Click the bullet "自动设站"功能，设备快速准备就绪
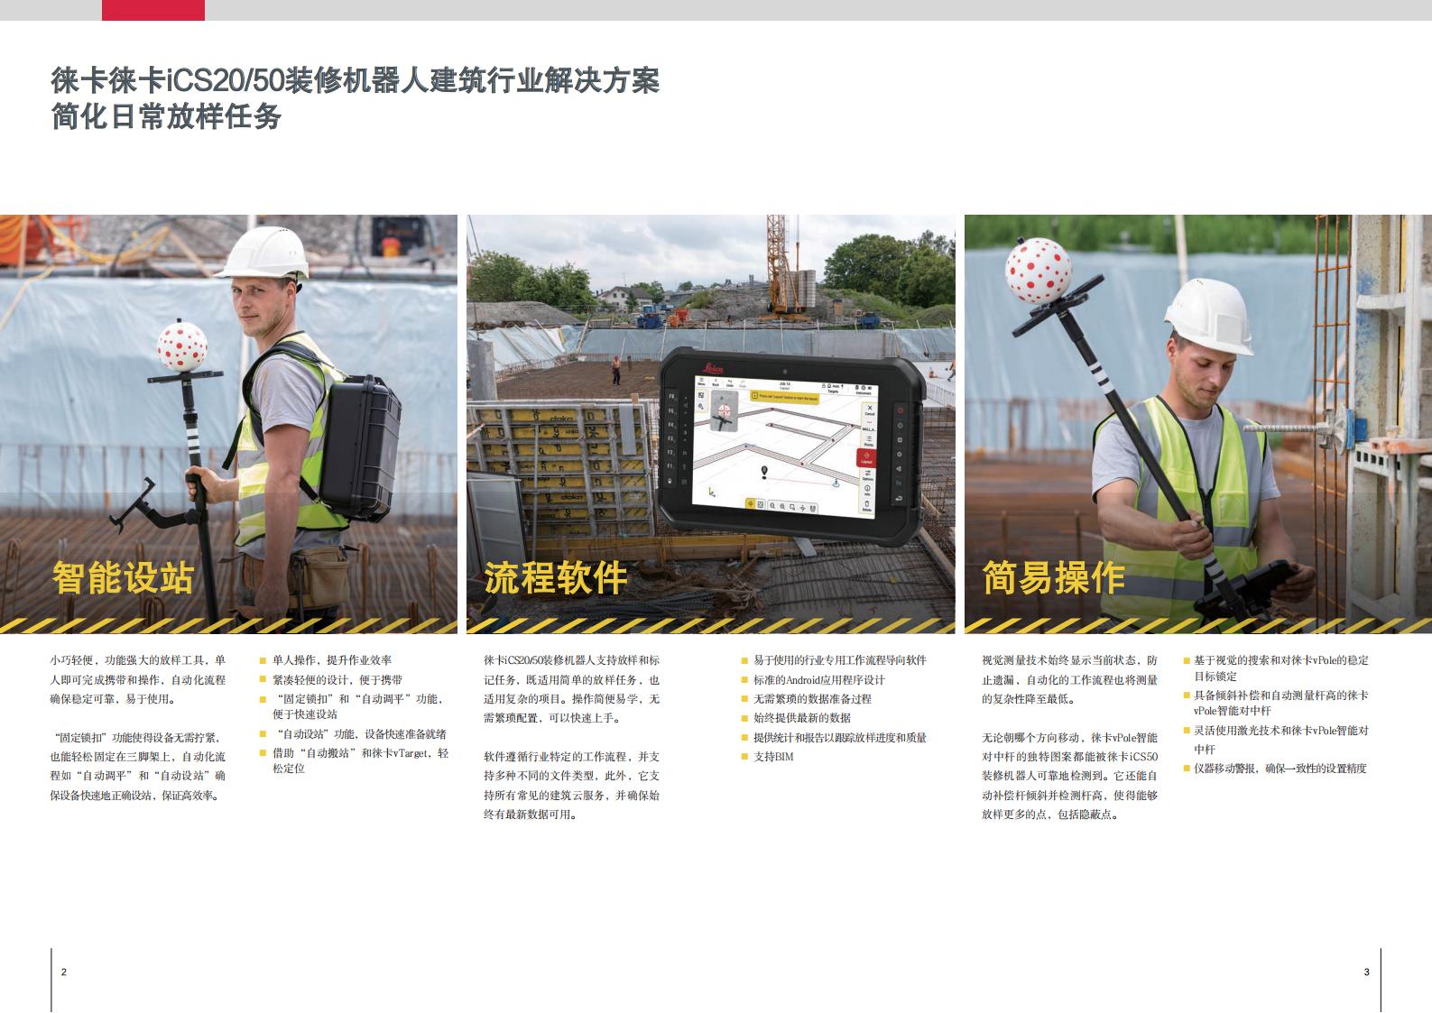The image size is (1432, 1013). (353, 734)
